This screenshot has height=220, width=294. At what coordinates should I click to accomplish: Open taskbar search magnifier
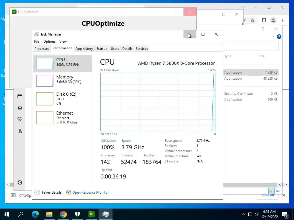tap(21, 214)
